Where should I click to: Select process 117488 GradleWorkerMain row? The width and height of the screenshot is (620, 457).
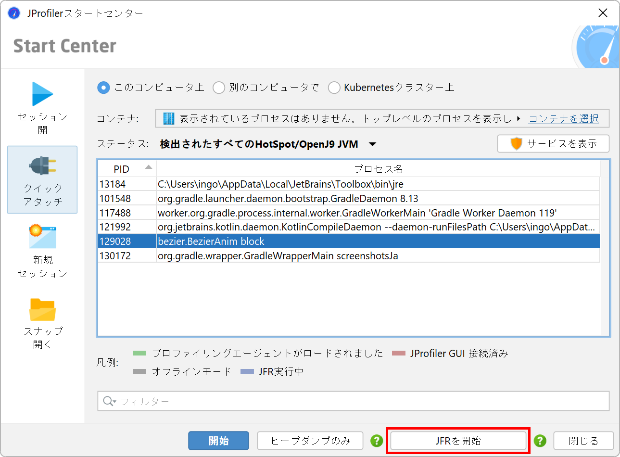pos(349,213)
